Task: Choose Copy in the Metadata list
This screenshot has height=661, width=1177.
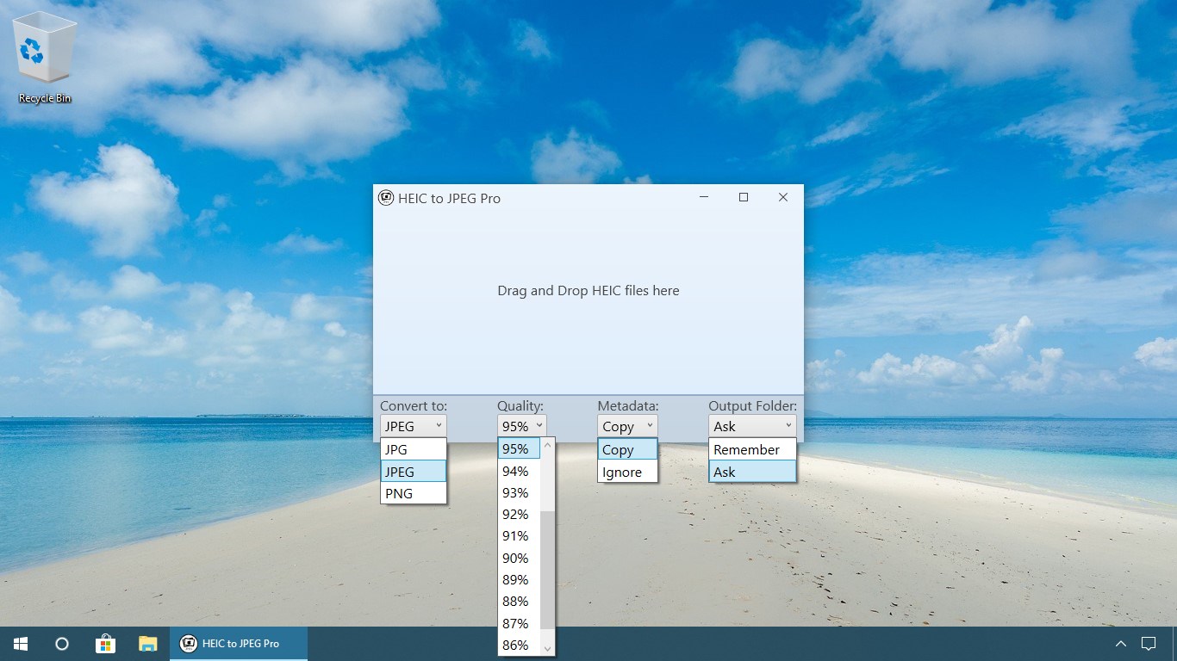Action: (x=627, y=449)
